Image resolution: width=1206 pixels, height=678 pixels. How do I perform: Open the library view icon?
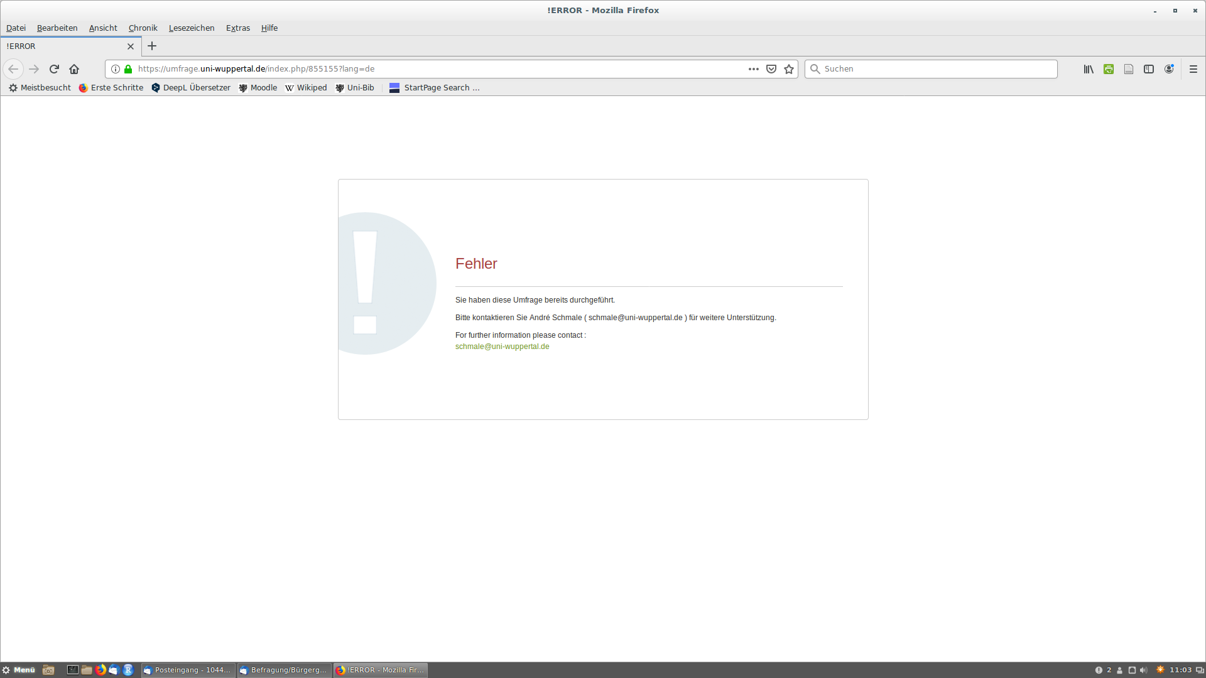tap(1089, 69)
